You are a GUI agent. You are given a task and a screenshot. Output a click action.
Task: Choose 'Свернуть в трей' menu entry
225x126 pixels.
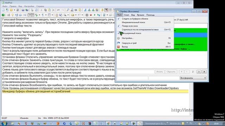[x=145, y=43]
